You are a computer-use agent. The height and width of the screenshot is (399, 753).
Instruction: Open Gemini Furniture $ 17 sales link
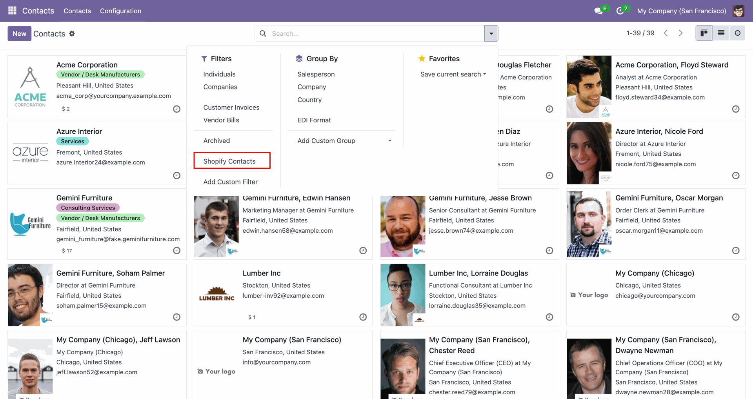pos(67,251)
